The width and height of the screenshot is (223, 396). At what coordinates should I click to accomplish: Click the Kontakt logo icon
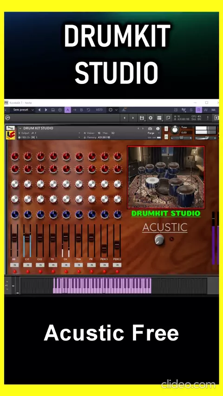(7, 118)
